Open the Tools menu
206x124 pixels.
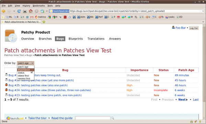click(x=50, y=5)
